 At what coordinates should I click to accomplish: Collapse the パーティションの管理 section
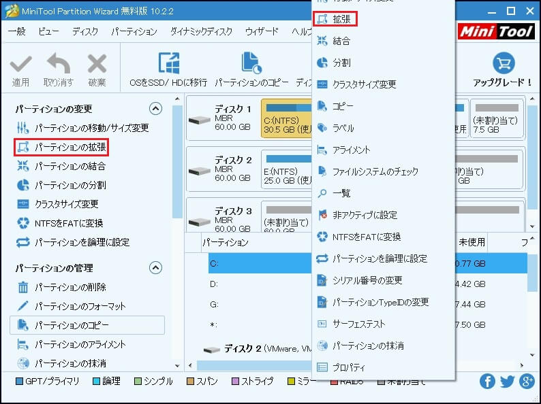pyautogui.click(x=155, y=267)
